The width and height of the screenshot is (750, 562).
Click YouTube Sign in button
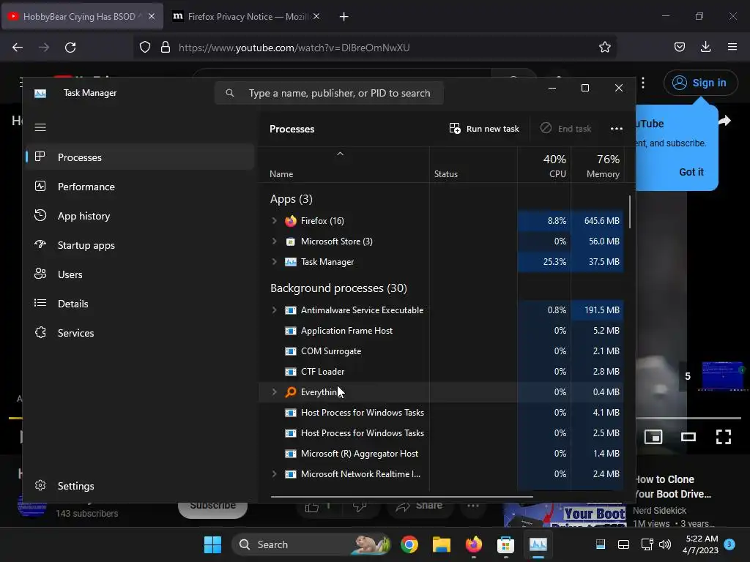pos(700,83)
